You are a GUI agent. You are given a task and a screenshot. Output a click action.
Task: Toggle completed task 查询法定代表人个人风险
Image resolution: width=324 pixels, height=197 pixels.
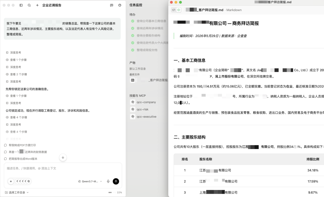pyautogui.click(x=133, y=43)
